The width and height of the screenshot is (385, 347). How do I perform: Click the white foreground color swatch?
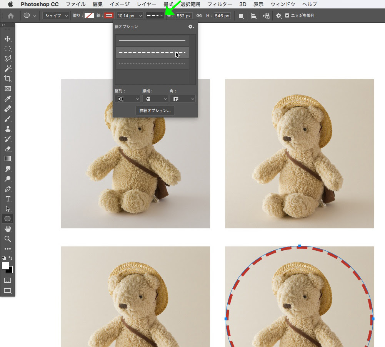coord(5,266)
